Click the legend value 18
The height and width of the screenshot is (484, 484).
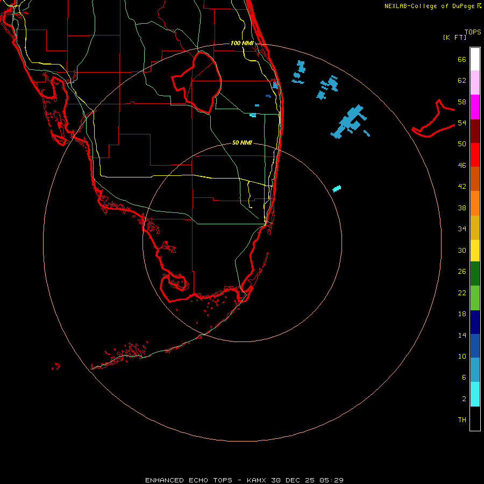462,314
